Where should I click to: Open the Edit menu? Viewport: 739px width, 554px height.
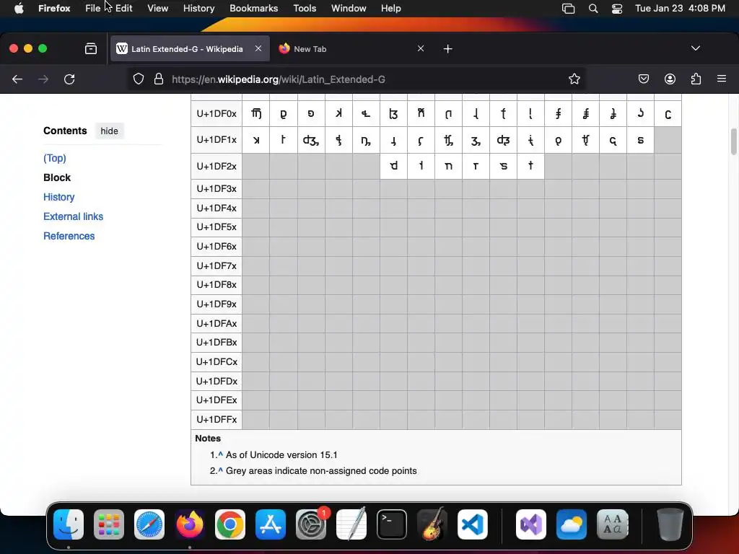coord(124,9)
